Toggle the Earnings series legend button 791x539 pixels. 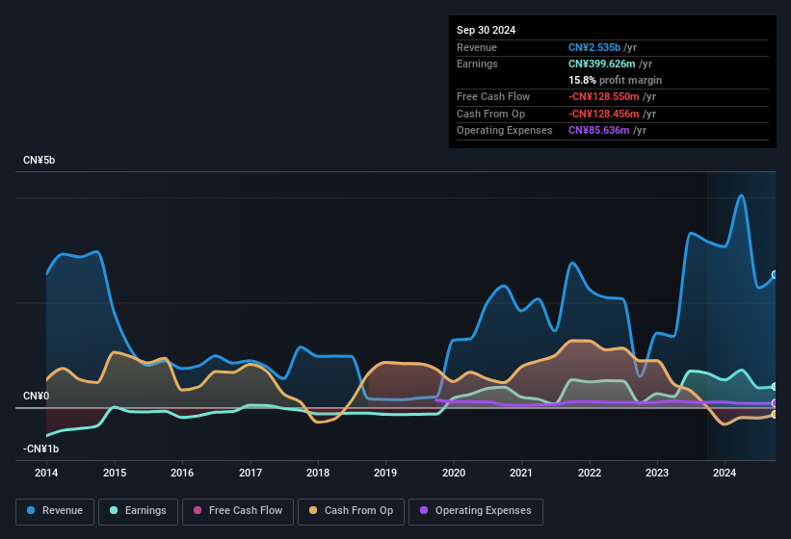[x=138, y=511]
